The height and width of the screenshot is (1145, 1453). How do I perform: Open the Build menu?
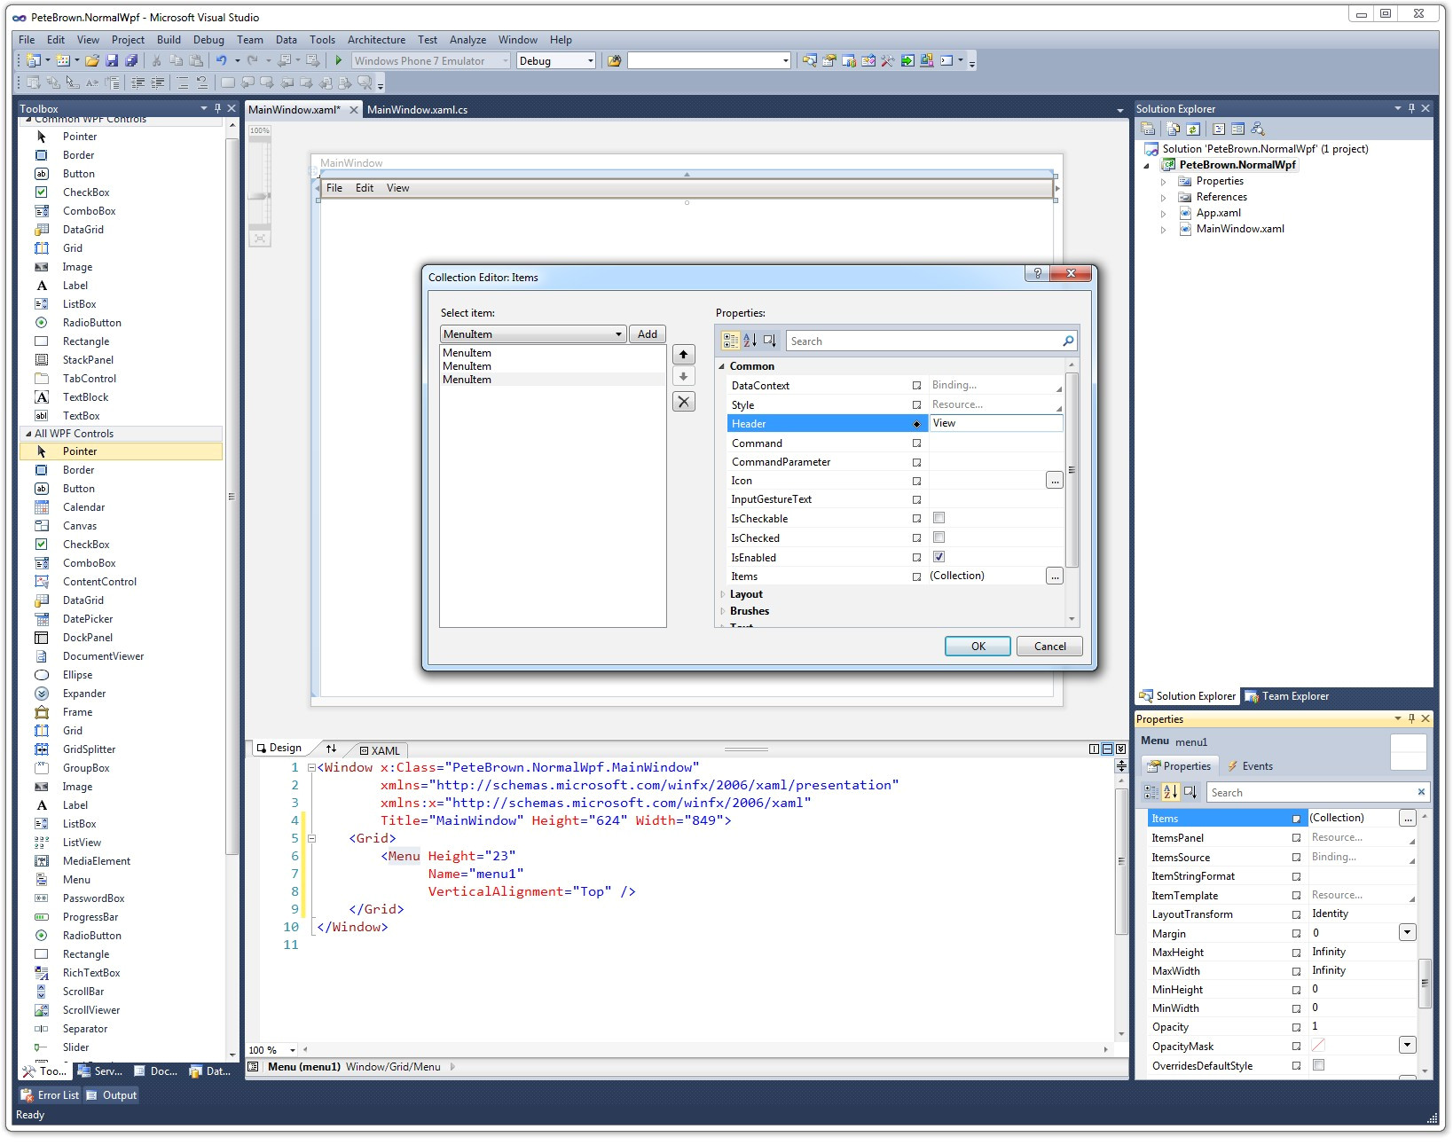coord(169,40)
